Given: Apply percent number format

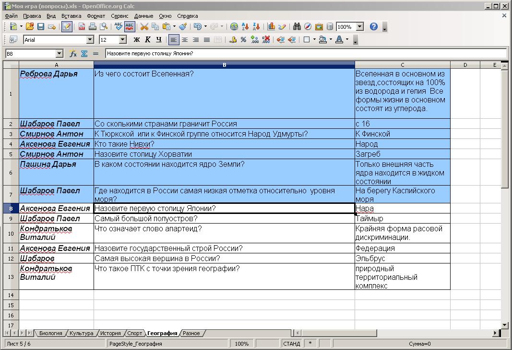Looking at the screenshot, I should coord(244,40).
